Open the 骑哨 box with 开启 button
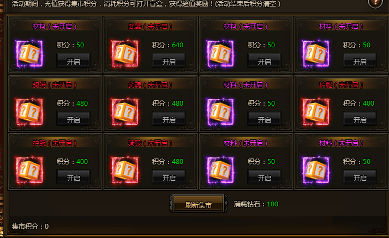The width and height of the screenshot is (389, 238). [x=73, y=119]
